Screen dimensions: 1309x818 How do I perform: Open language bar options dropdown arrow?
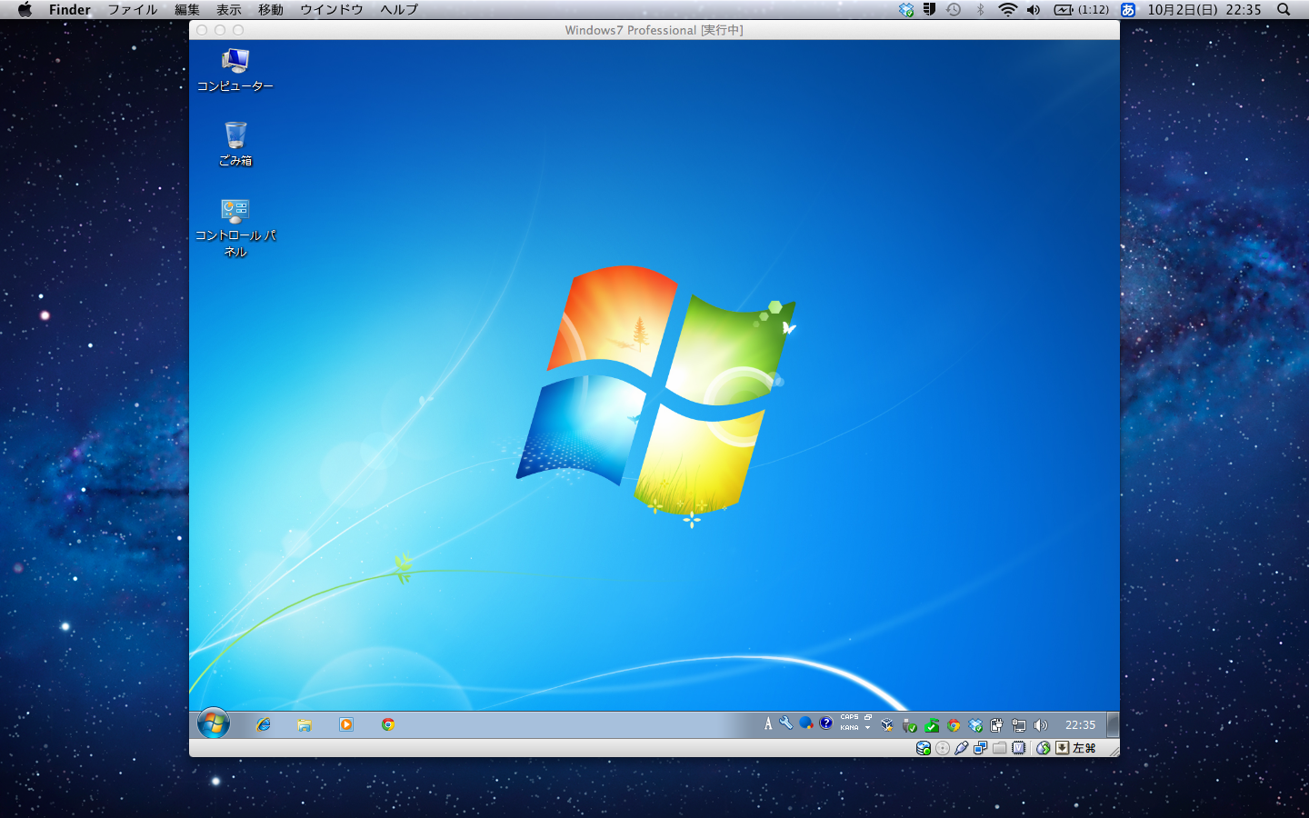[868, 728]
